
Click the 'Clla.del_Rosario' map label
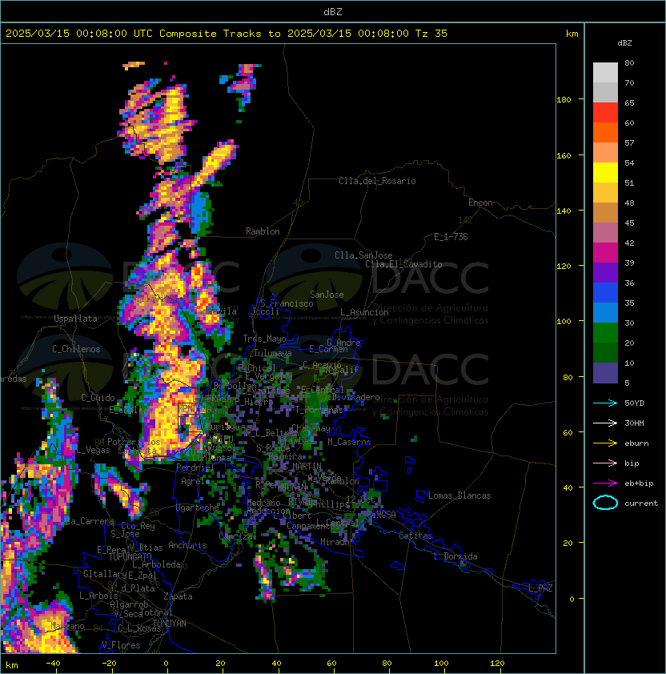tap(377, 181)
